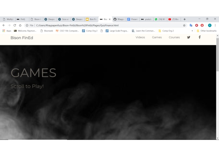Click the second red Opera extension icon
This screenshot has height=156, width=219.
click(x=202, y=25)
